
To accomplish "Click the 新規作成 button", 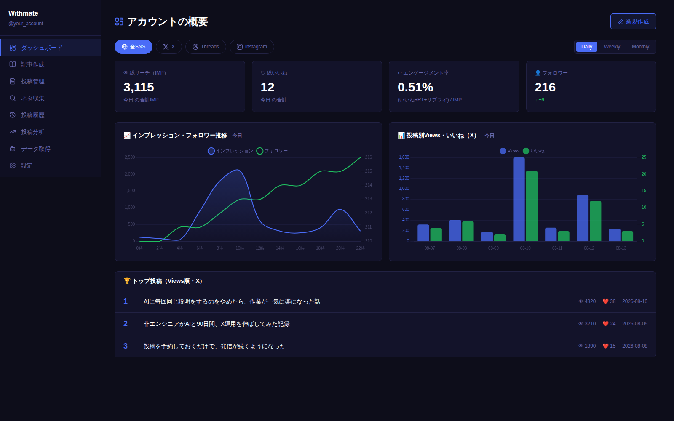I will pyautogui.click(x=633, y=21).
